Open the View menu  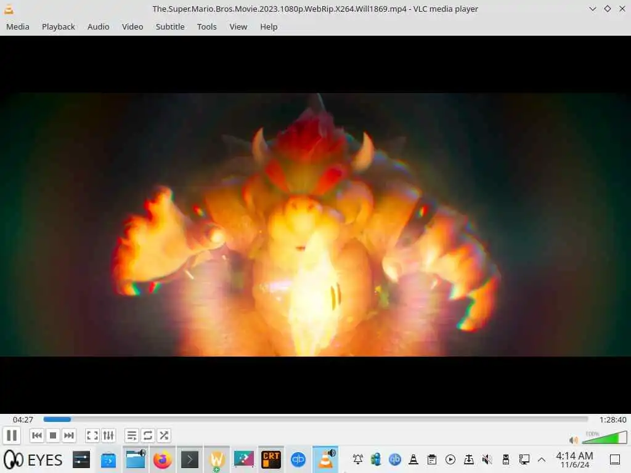(238, 26)
